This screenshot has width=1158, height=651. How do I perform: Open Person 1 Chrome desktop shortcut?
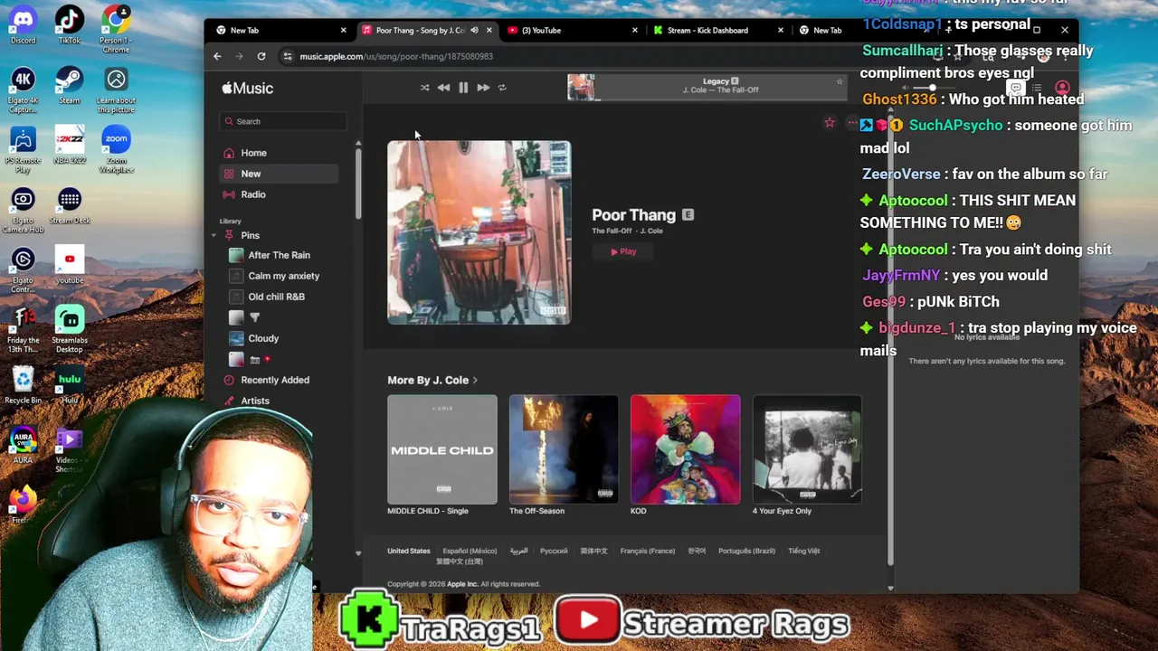click(115, 27)
